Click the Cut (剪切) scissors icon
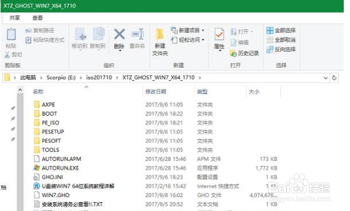The height and width of the screenshot is (211, 350). click(x=7, y=55)
